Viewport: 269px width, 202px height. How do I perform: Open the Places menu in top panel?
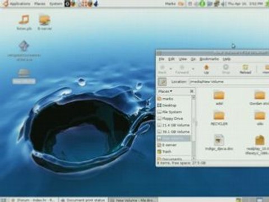(x=40, y=4)
